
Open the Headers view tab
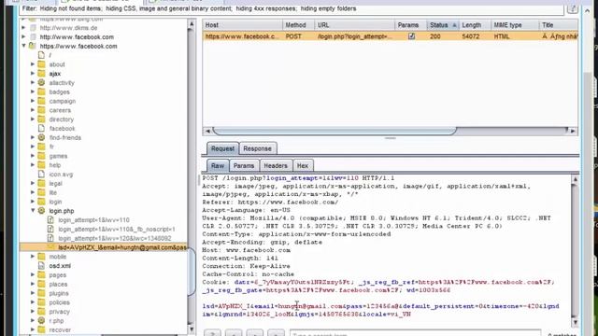point(276,166)
